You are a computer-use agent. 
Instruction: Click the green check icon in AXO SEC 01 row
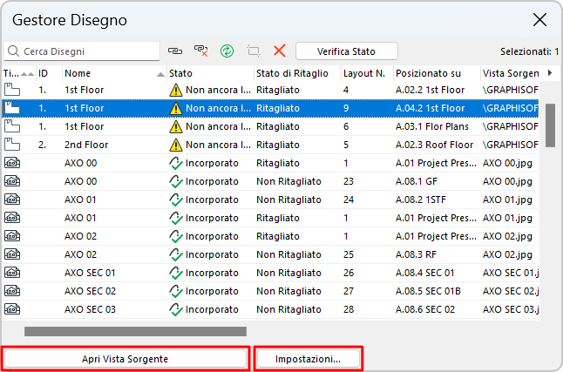click(175, 273)
